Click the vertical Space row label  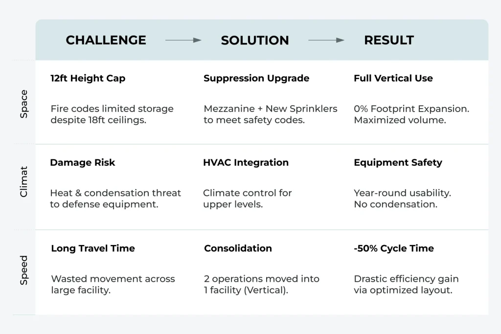click(x=24, y=104)
